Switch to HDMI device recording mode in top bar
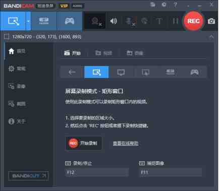The height and width of the screenshot is (191, 220). (x=44, y=21)
